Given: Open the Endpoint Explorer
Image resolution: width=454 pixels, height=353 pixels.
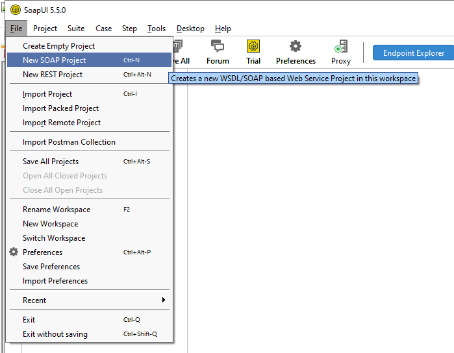Looking at the screenshot, I should (x=414, y=53).
